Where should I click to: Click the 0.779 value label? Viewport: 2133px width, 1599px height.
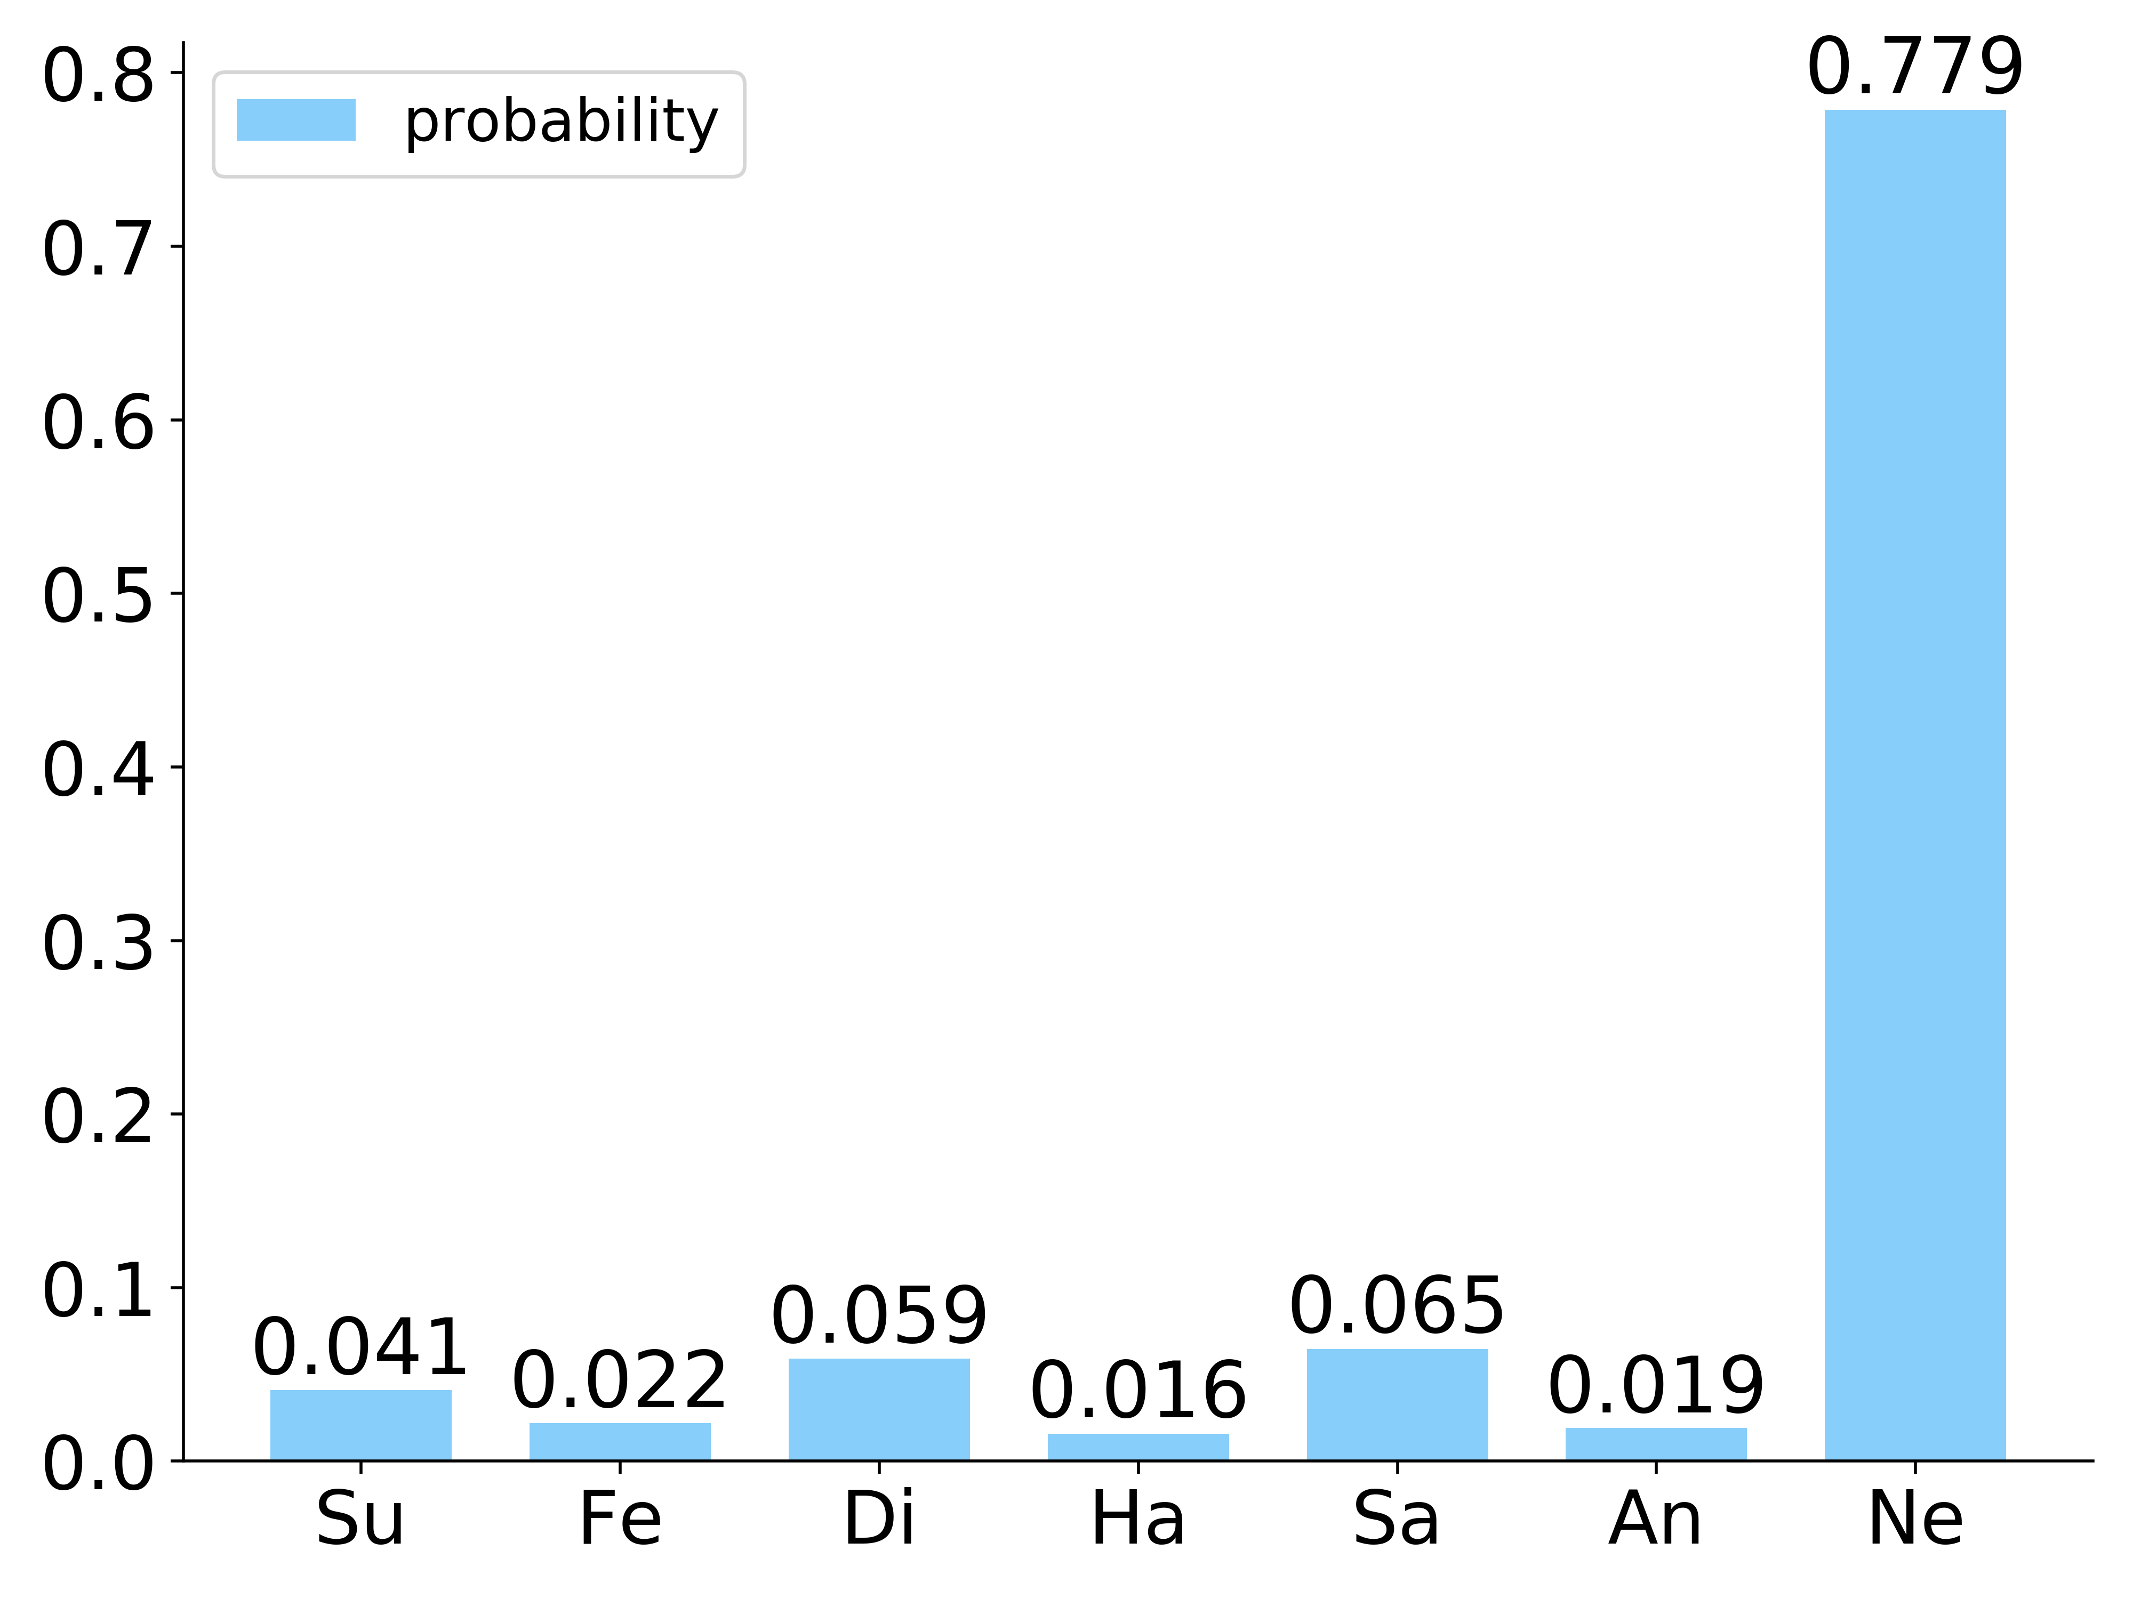click(1914, 68)
